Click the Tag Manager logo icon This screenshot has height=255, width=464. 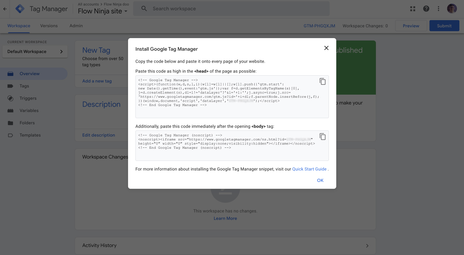[x=20, y=9]
